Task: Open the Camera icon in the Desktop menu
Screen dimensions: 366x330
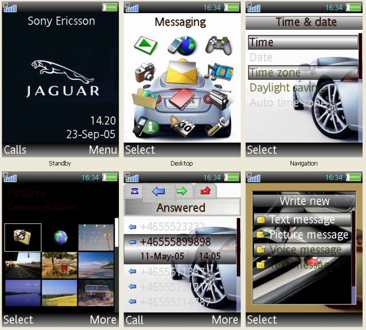Action: tap(145, 72)
